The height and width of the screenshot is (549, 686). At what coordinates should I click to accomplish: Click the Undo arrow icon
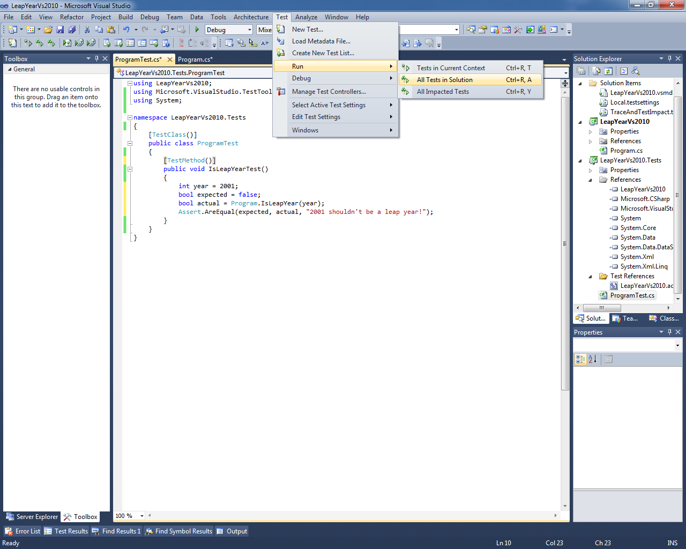pyautogui.click(x=126, y=30)
